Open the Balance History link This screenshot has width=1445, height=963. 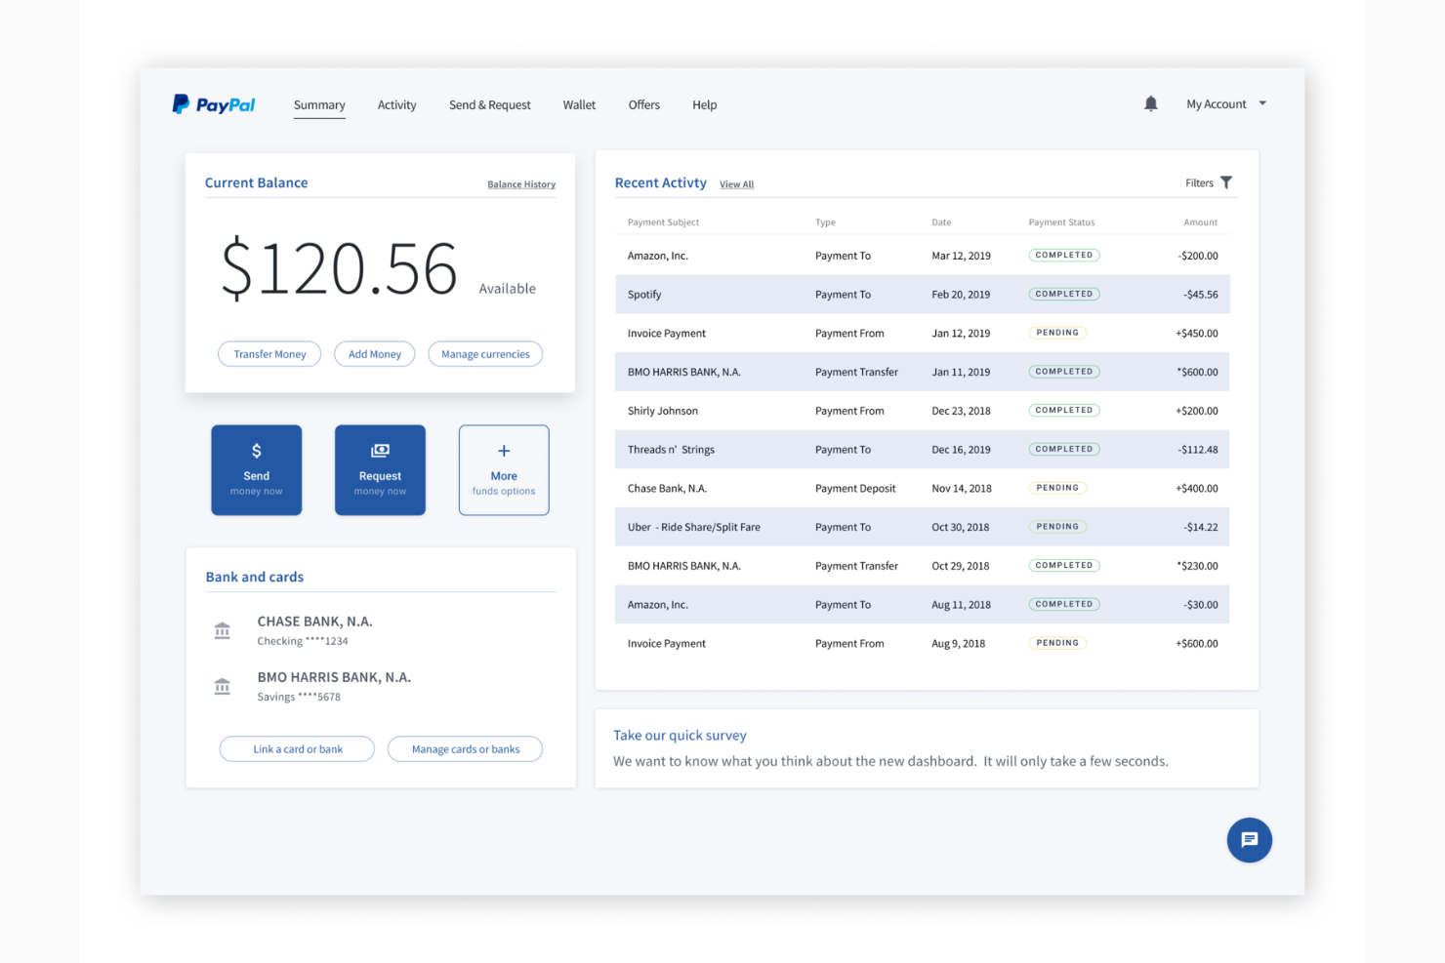point(521,184)
